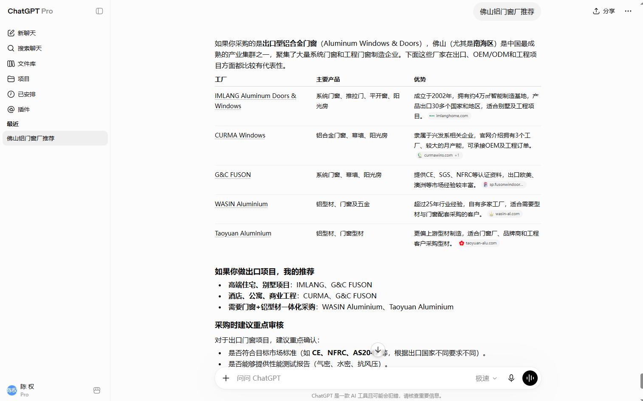This screenshot has width=643, height=401.
Task: Click the icon beside the profile name
Action: tap(97, 390)
